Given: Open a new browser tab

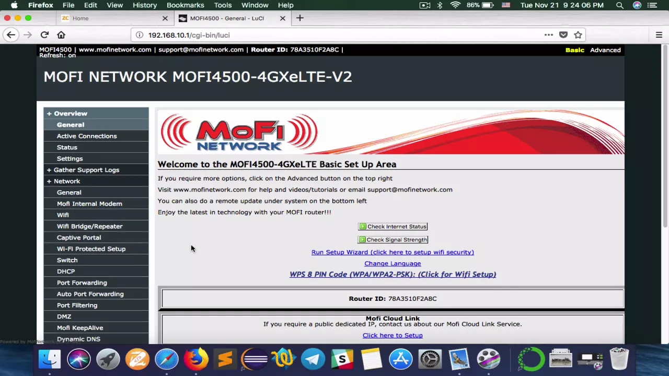Looking at the screenshot, I should click(299, 18).
